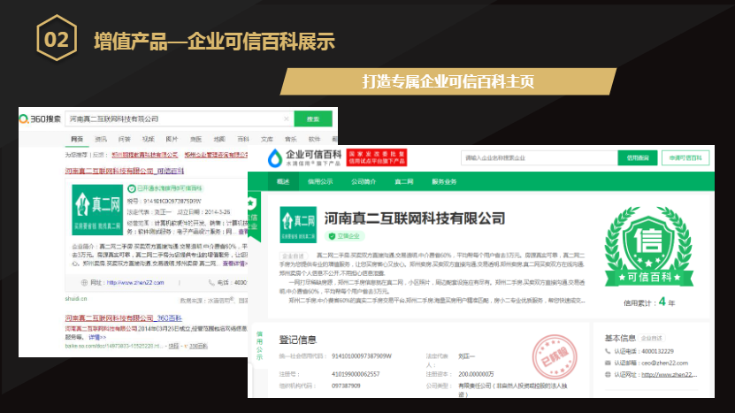The height and width of the screenshot is (413, 735).
Task: Select the 音乐 tab
Action: coord(291,139)
